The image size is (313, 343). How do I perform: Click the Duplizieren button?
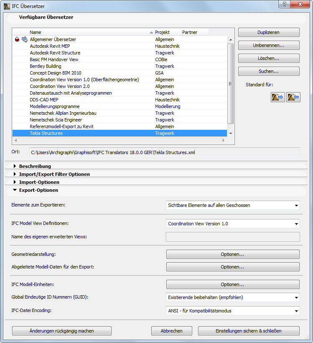click(x=269, y=32)
